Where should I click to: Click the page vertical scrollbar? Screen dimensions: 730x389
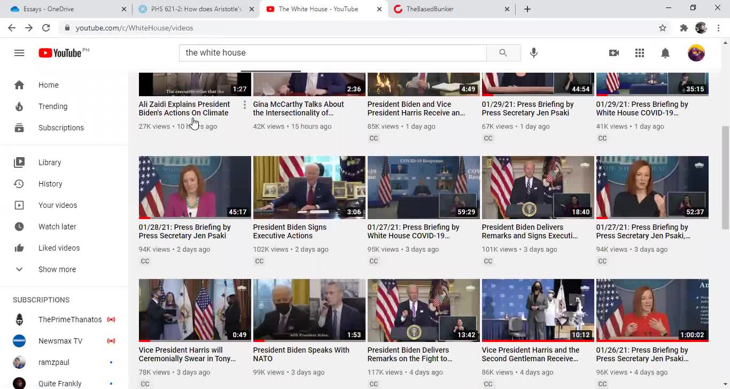(x=725, y=178)
